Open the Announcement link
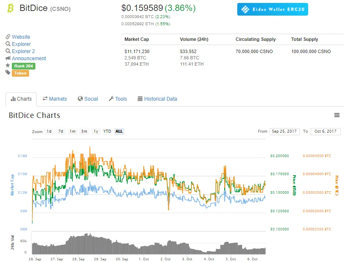 29,58
